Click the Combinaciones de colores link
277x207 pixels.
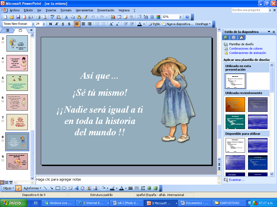246,49
